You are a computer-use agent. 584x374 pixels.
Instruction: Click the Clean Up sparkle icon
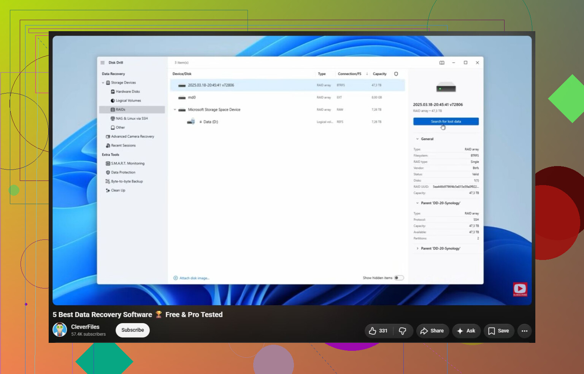point(108,190)
